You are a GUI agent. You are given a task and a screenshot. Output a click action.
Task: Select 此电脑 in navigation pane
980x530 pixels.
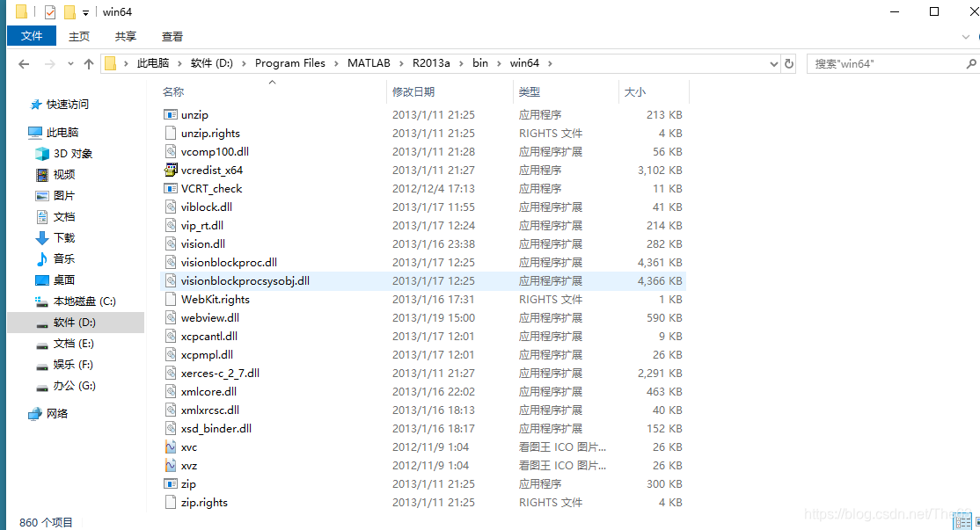(x=62, y=133)
